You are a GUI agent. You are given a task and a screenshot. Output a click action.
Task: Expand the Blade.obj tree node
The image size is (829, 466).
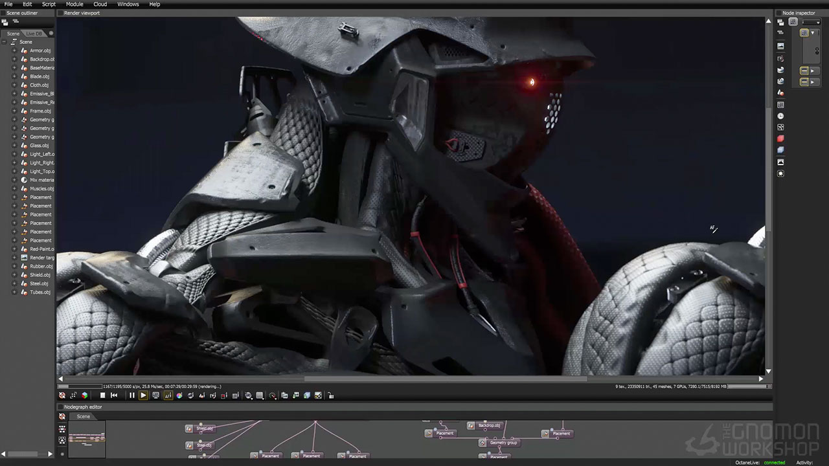click(x=14, y=76)
